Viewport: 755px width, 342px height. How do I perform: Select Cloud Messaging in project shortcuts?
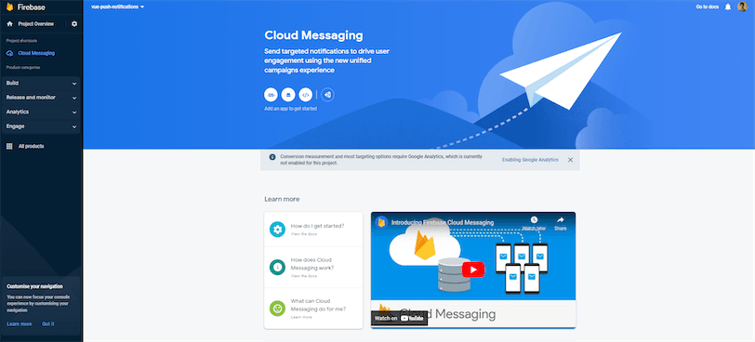coord(36,53)
